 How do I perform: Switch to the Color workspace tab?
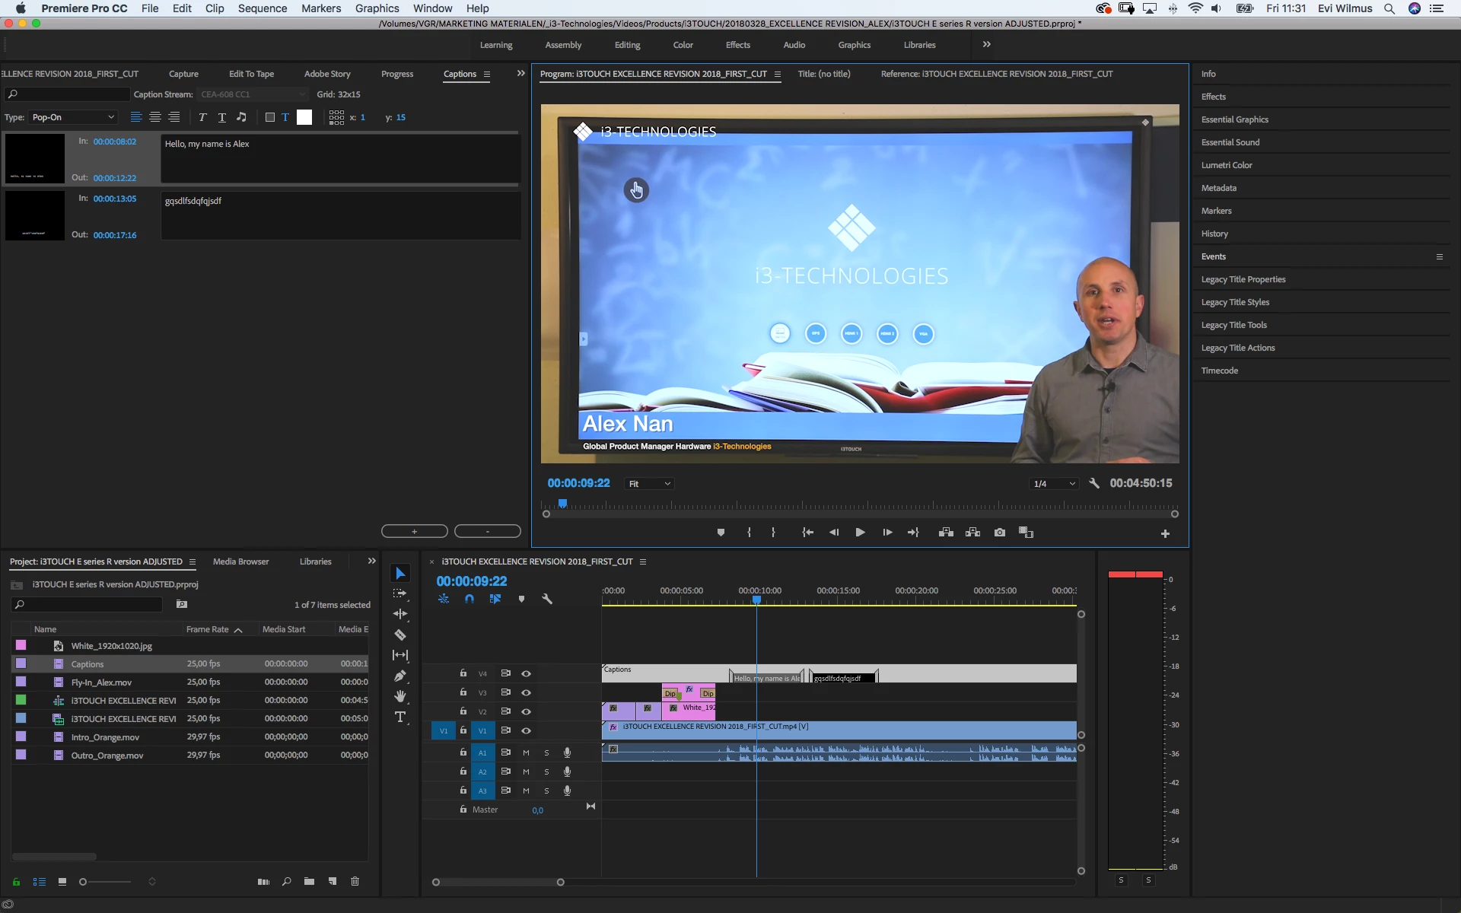click(683, 45)
